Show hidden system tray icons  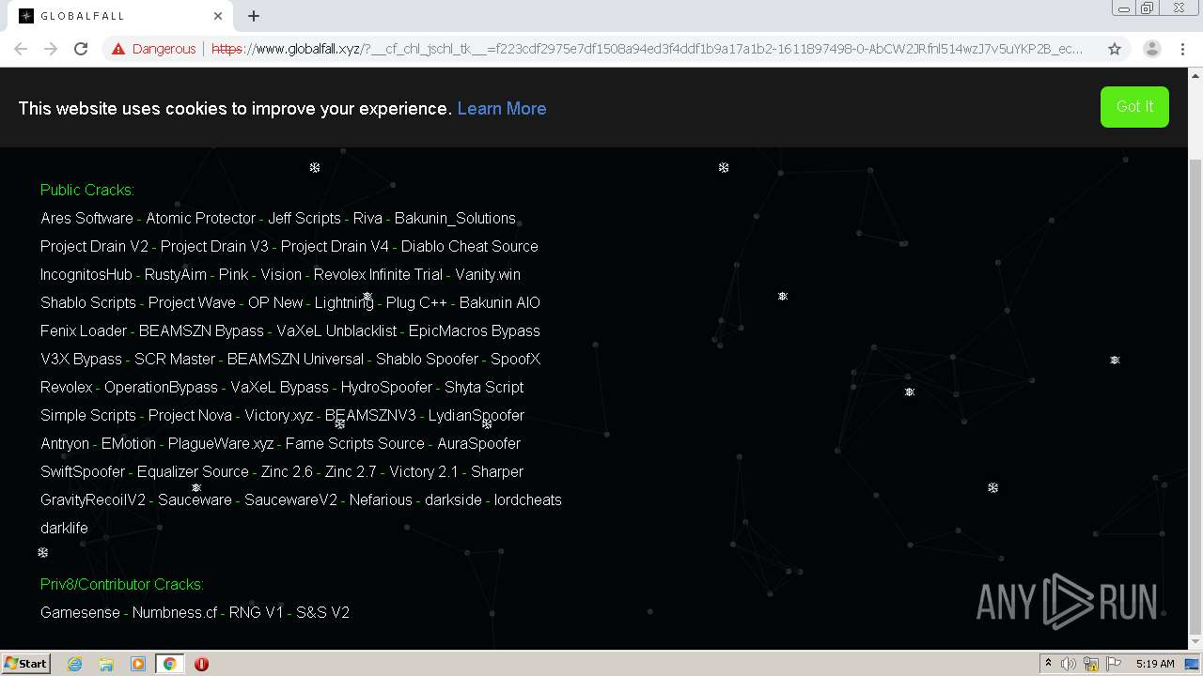tap(1048, 664)
